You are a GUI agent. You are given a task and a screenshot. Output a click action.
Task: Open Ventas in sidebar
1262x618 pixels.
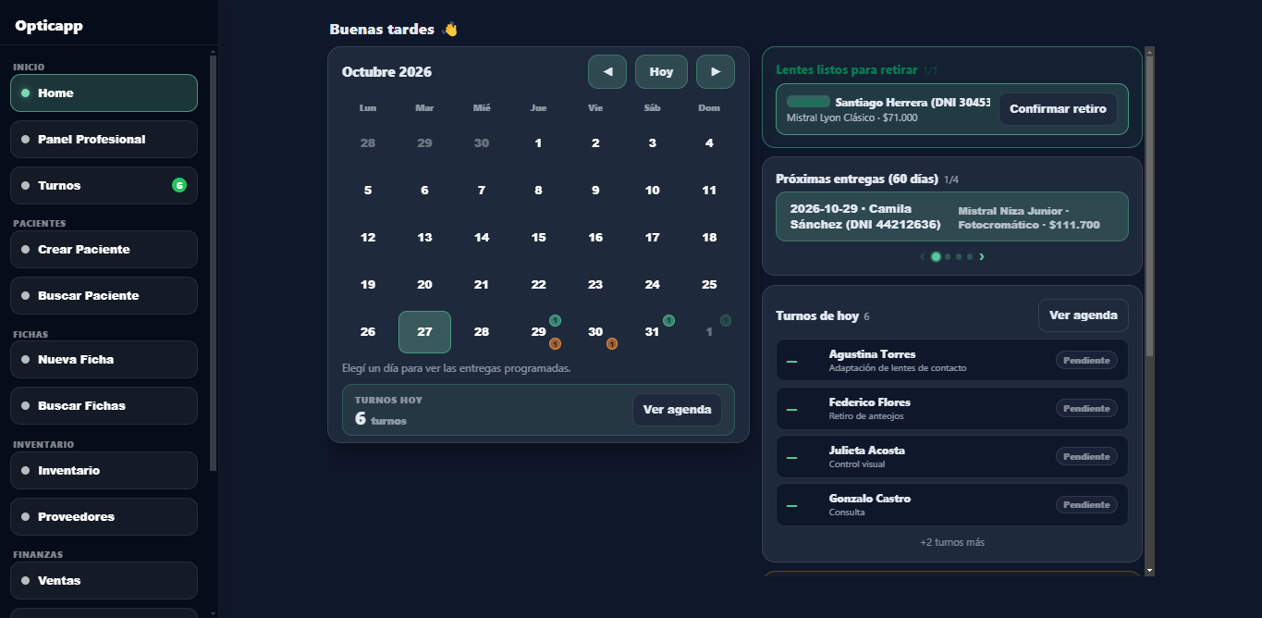[x=104, y=581]
